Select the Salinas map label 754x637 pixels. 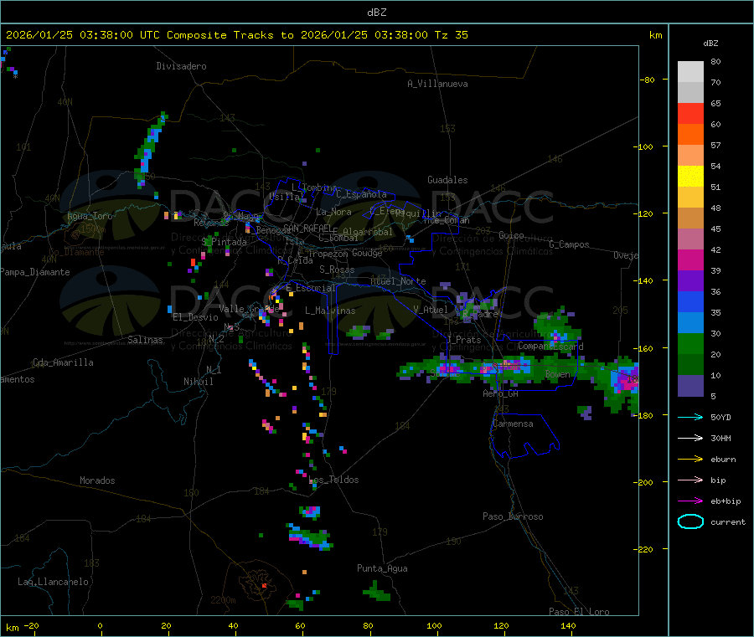[145, 340]
